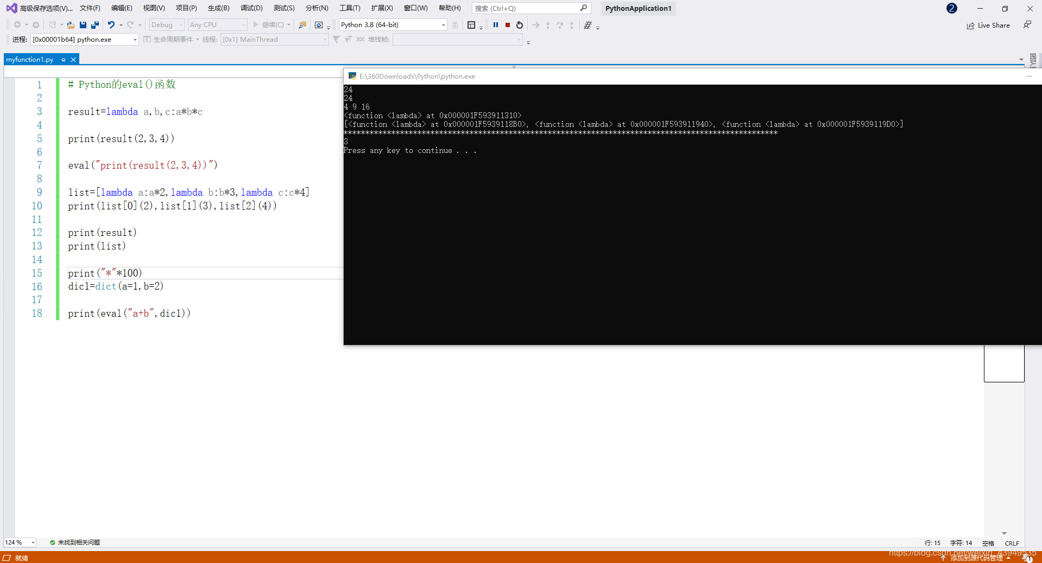This screenshot has height=563, width=1042.
Task: Pause the debugging session
Action: point(496,25)
